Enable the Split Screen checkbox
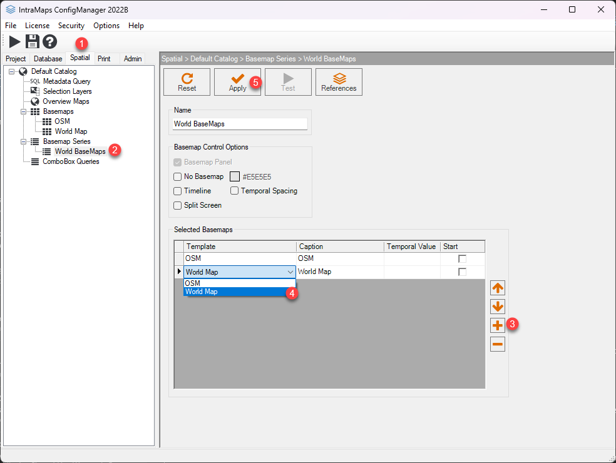Screen dimensions: 616x463 [x=178, y=205]
